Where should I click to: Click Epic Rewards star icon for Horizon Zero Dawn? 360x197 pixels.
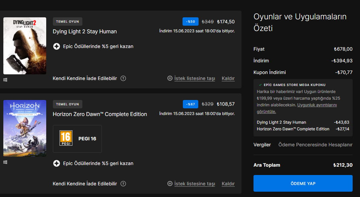tap(57, 163)
